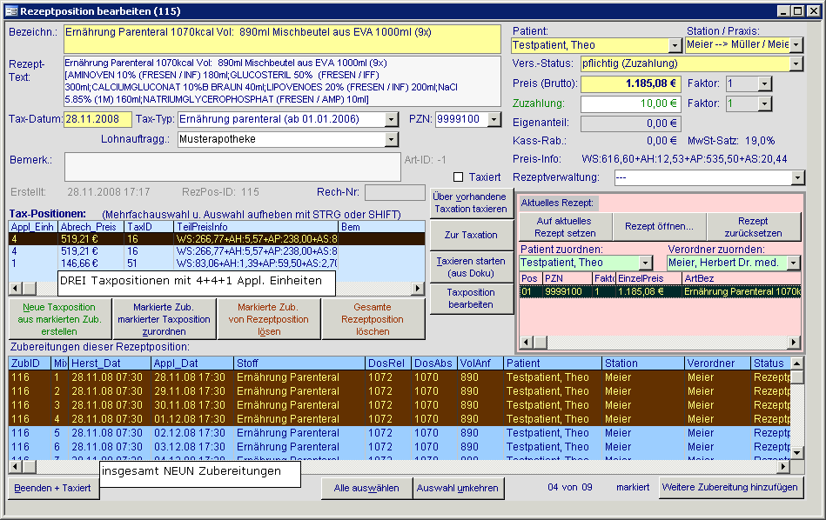Viewport: 826px width, 520px height.
Task: Minimize the Rezeptposition bearbeiten window
Action: 783,11
